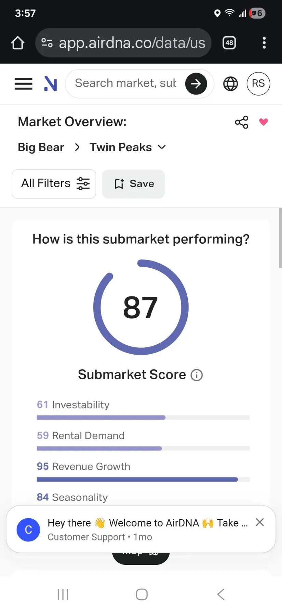The height and width of the screenshot is (612, 282).
Task: Go to browser home page
Action: click(x=18, y=43)
